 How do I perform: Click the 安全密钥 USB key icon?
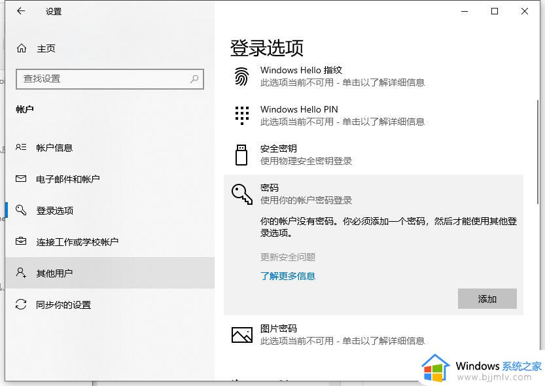(x=241, y=155)
